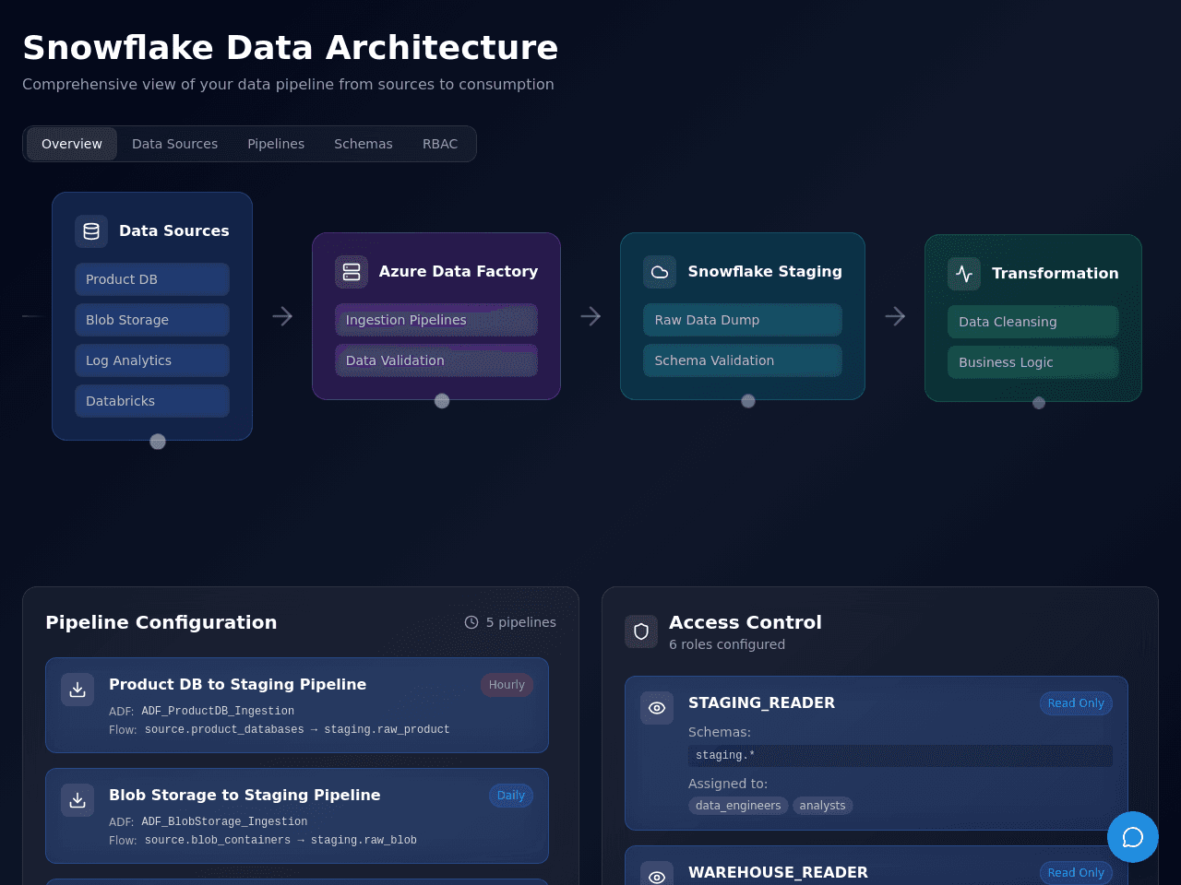Viewport: 1181px width, 885px height.
Task: Open the chat bubble floating button
Action: click(1133, 837)
